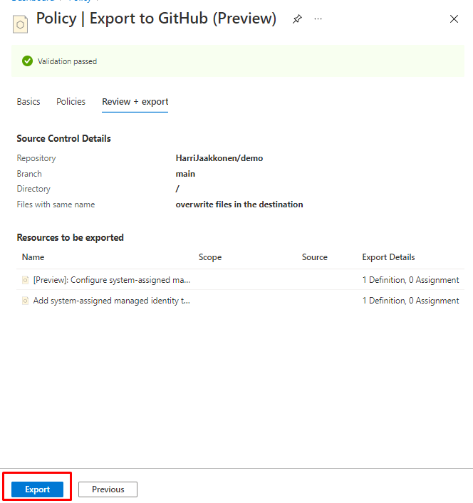Screen dimensions: 473x503
Task: Sort by the Name column header
Action: coord(33,257)
